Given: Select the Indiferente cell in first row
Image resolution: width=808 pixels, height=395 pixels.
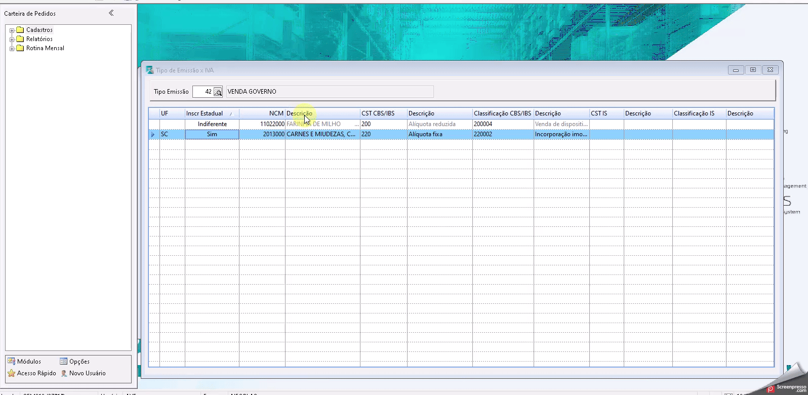Looking at the screenshot, I should tap(212, 124).
